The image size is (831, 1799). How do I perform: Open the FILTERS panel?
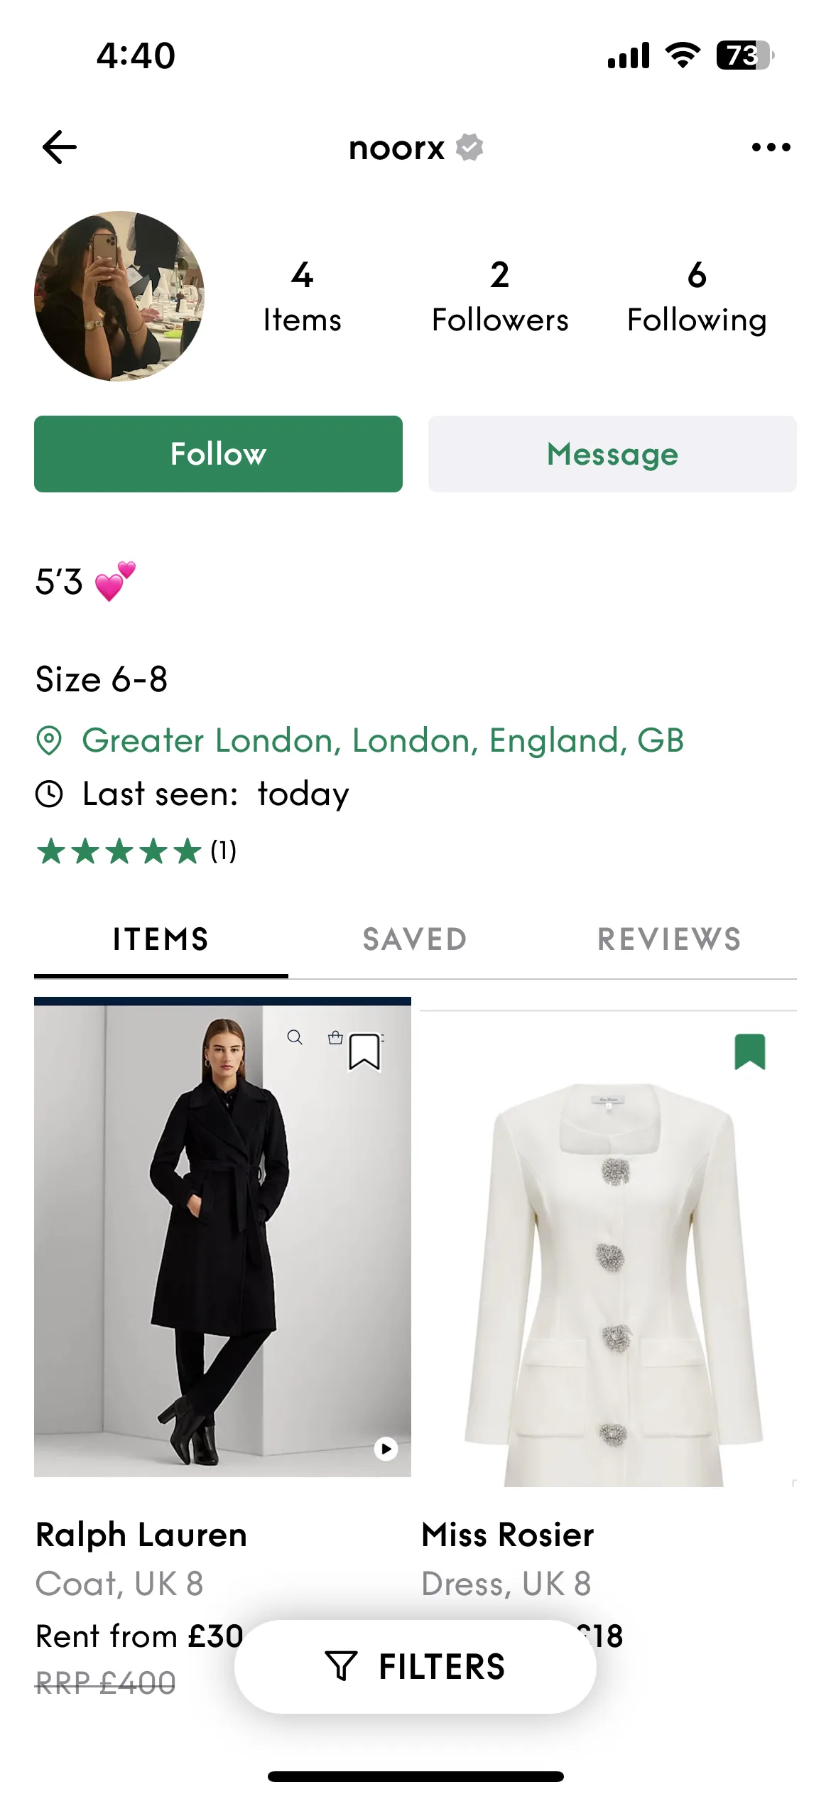click(415, 1666)
